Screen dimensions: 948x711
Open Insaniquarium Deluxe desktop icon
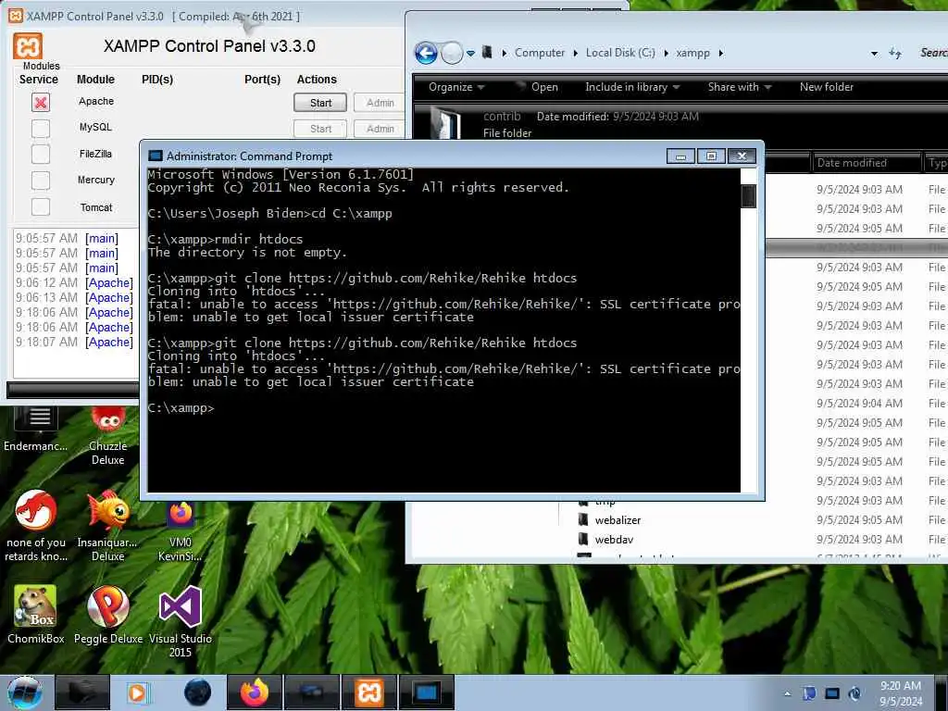(108, 526)
